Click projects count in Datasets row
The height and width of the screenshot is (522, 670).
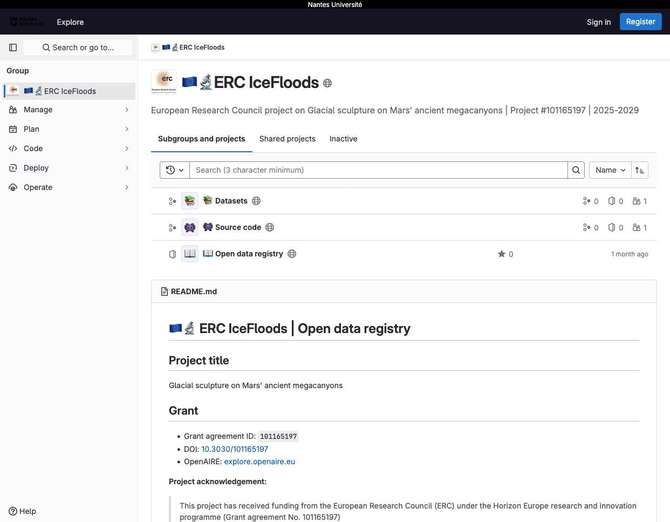coord(616,201)
